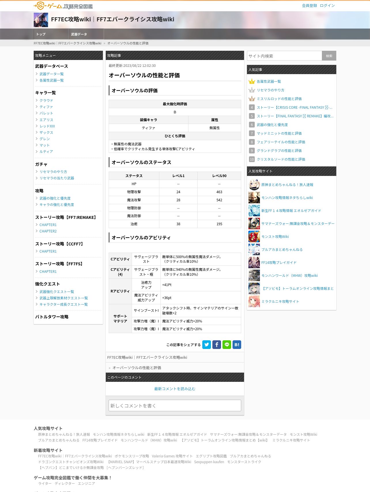
Task: Open the トップ navigation tab
Action: 51,34
